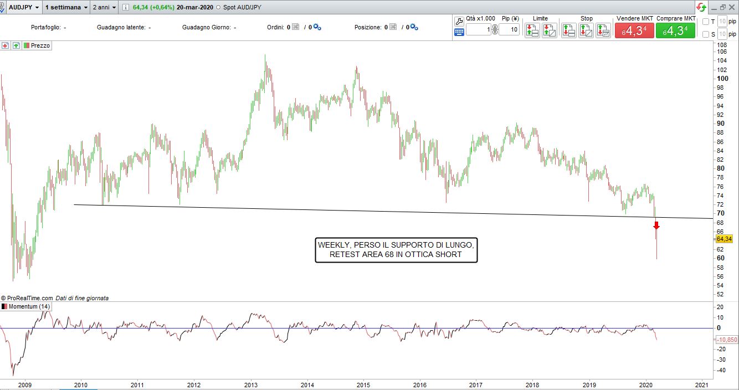Open Ordini settings gear icon
The image size is (739, 390).
coord(317,27)
